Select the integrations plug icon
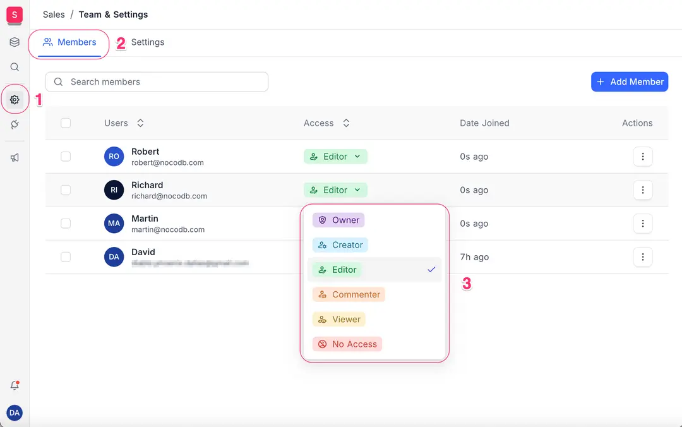 (15, 125)
